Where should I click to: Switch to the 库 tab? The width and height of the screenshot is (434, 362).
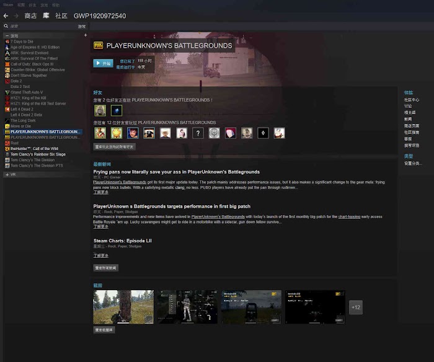pos(46,15)
